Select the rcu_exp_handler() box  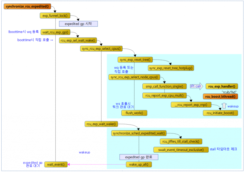[x=222, y=86]
